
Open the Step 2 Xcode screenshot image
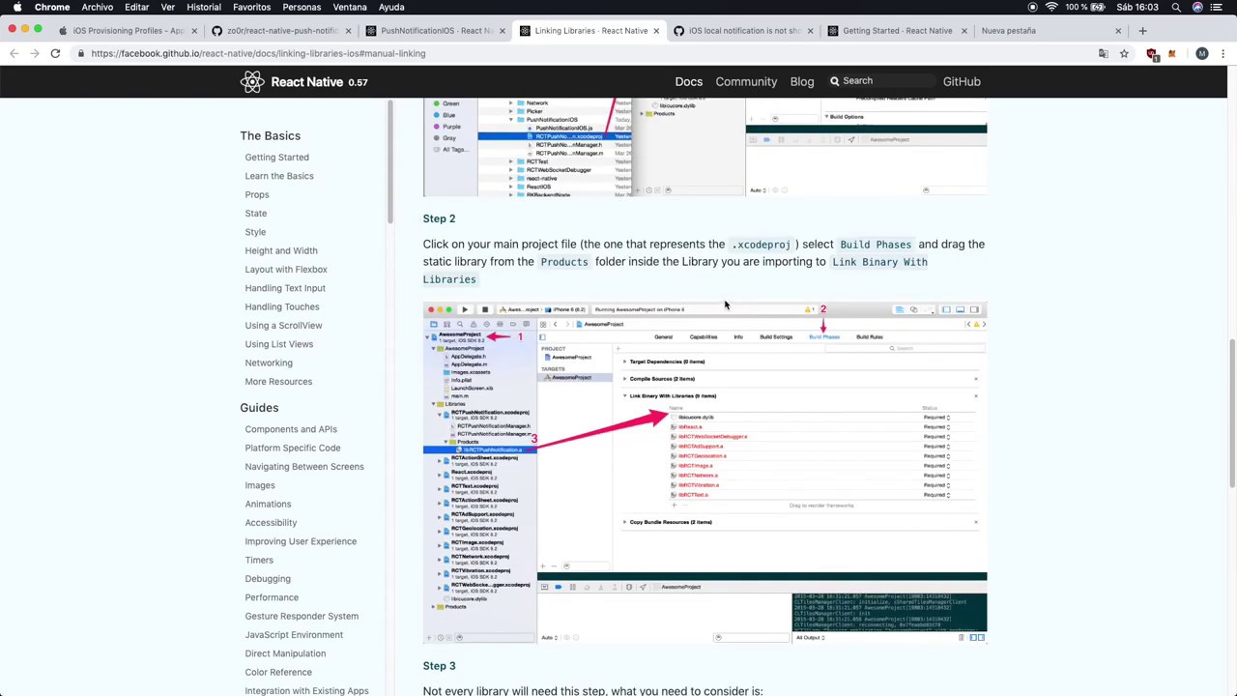[705, 473]
